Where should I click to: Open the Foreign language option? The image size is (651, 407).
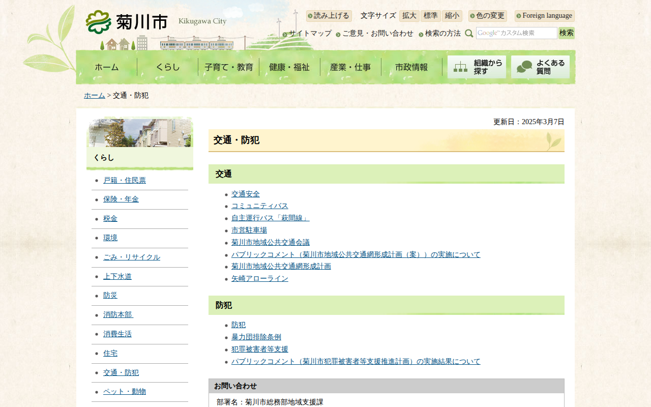click(x=545, y=16)
